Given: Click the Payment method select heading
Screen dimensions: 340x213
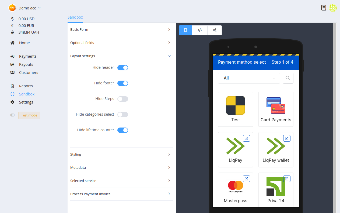Looking at the screenshot, I should 242,62.
